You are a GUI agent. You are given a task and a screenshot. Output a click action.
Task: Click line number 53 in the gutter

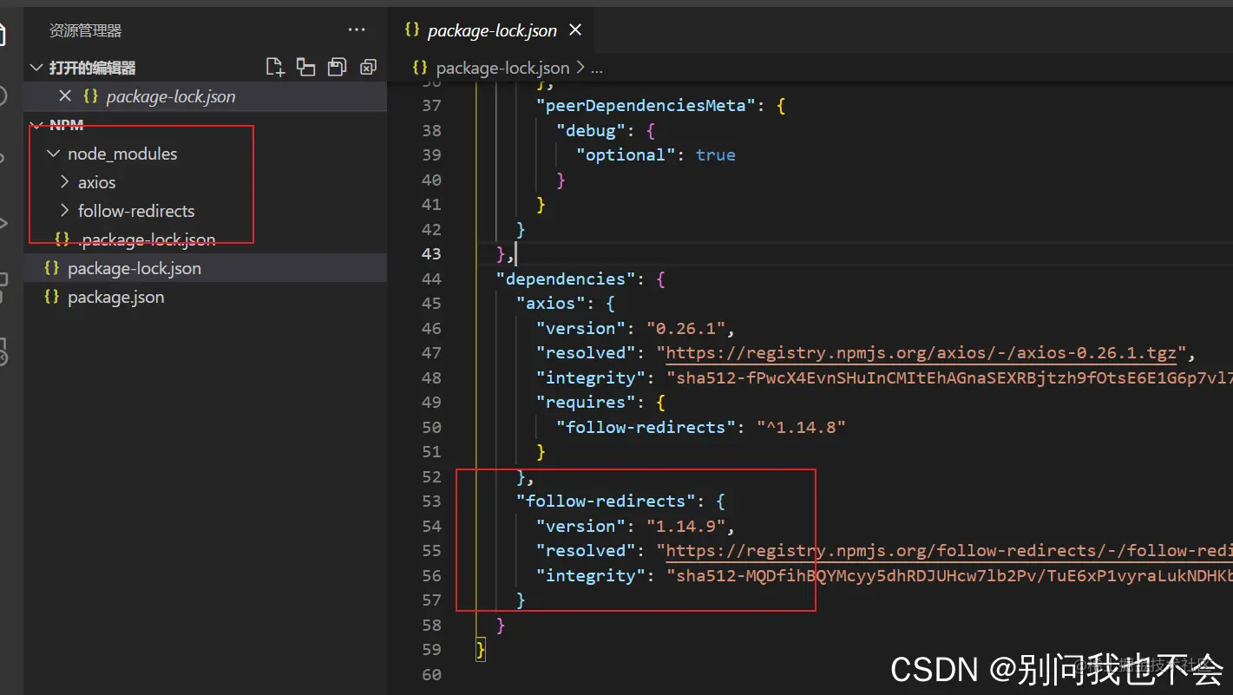pyautogui.click(x=431, y=502)
